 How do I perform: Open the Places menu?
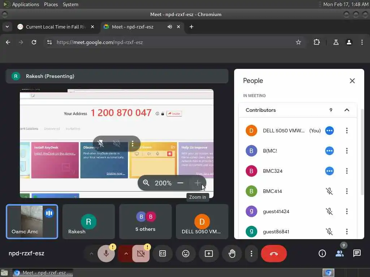(x=51, y=4)
